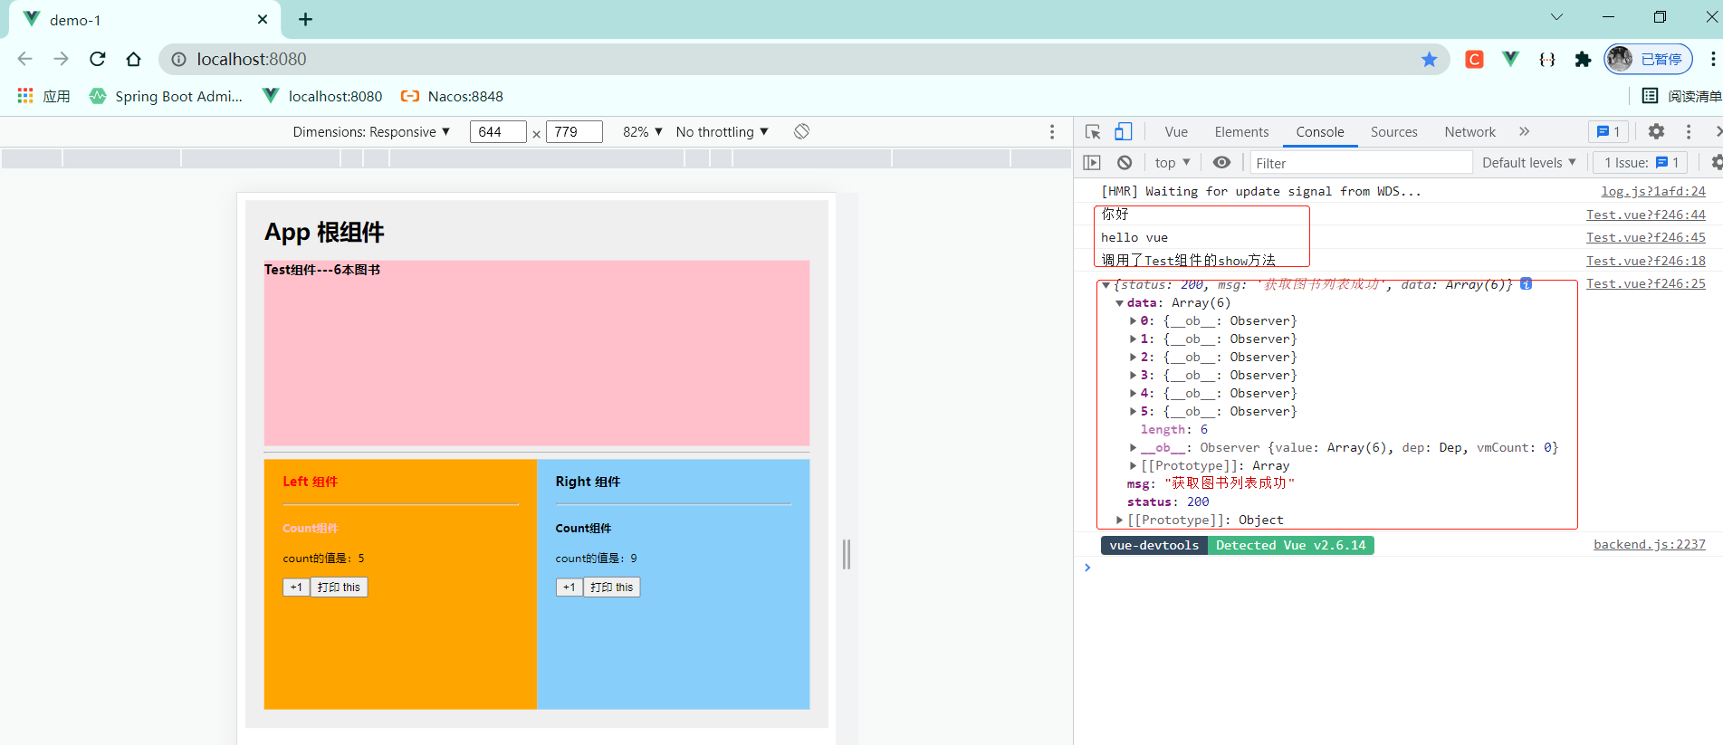Expand array item 3 Observer
The image size is (1723, 745).
(x=1133, y=376)
